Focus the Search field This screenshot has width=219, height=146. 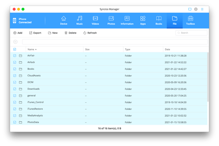click(x=191, y=33)
